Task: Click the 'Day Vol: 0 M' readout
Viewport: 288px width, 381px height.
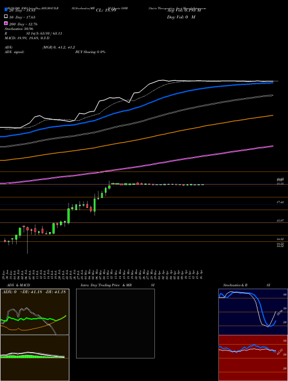Action: click(181, 17)
